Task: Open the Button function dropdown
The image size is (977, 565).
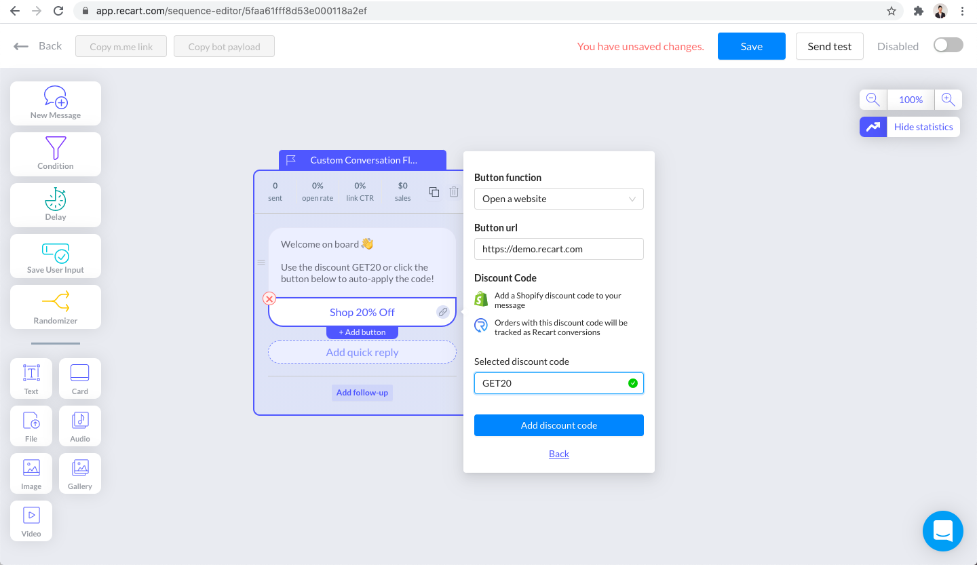Action: [559, 199]
